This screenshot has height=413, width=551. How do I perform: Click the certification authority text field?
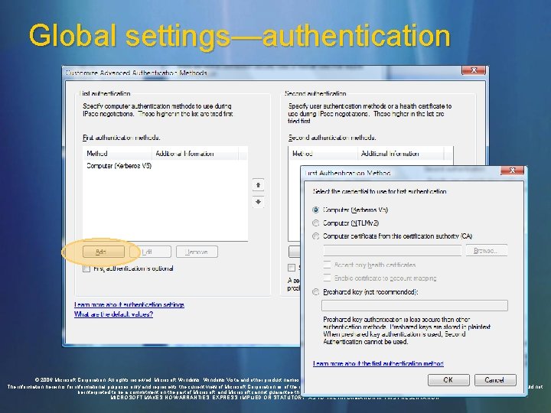point(392,251)
